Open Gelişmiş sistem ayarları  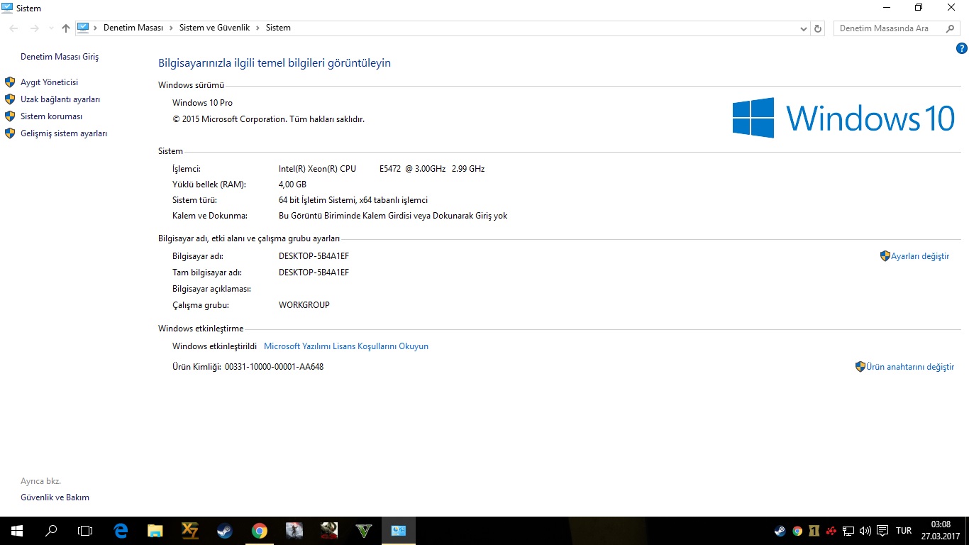tap(64, 133)
